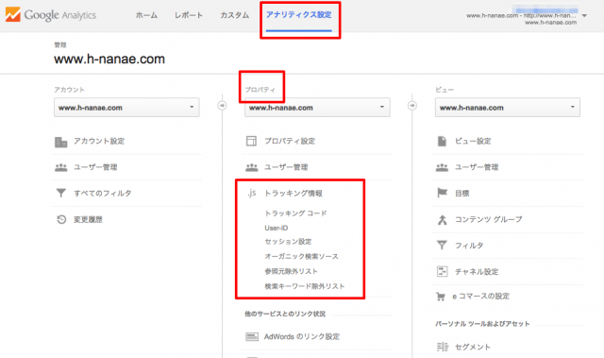The width and height of the screenshot is (604, 358).
Task: Click the パーソナル ツールおよびアセット heading
Action: [x=482, y=324]
